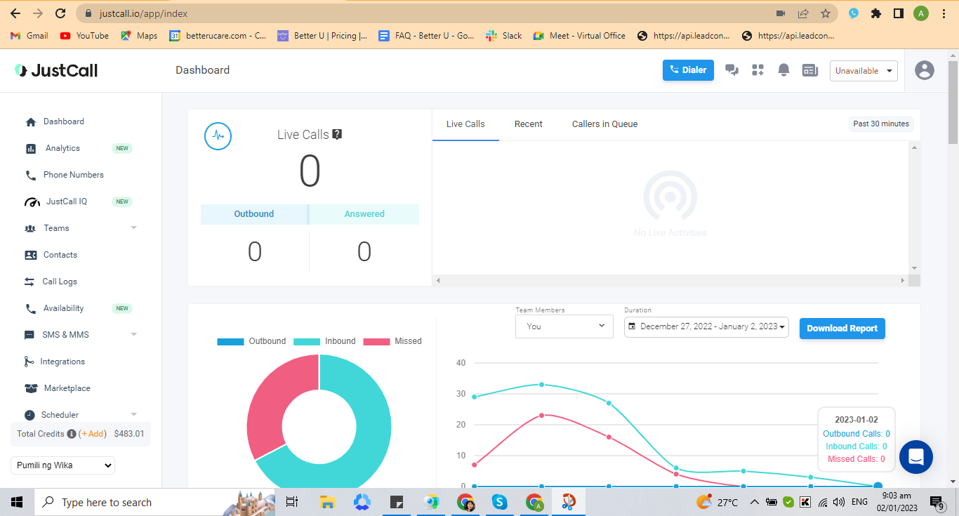Click the Download Report button
959x516 pixels.
(842, 329)
